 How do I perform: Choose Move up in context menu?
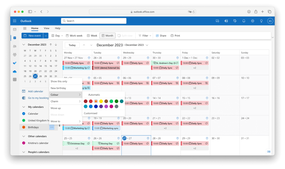(66, 108)
